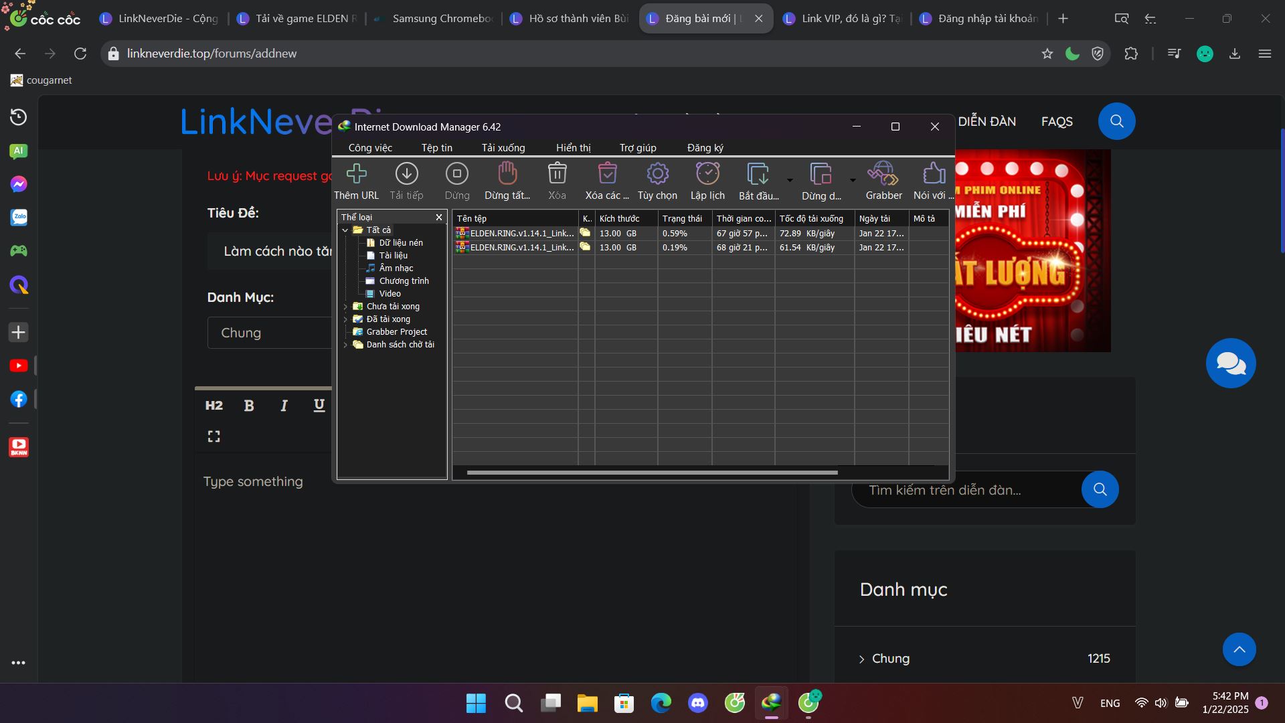1285x723 pixels.
Task: Toggle underline formatting in the editor
Action: tap(319, 405)
